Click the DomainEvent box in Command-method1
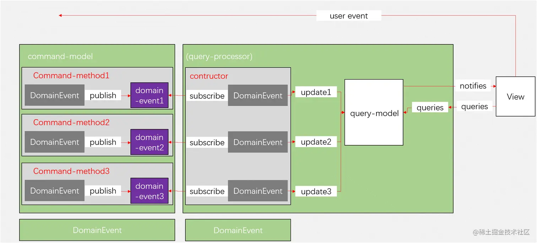Screen dimensions: 537x243 (x=54, y=95)
